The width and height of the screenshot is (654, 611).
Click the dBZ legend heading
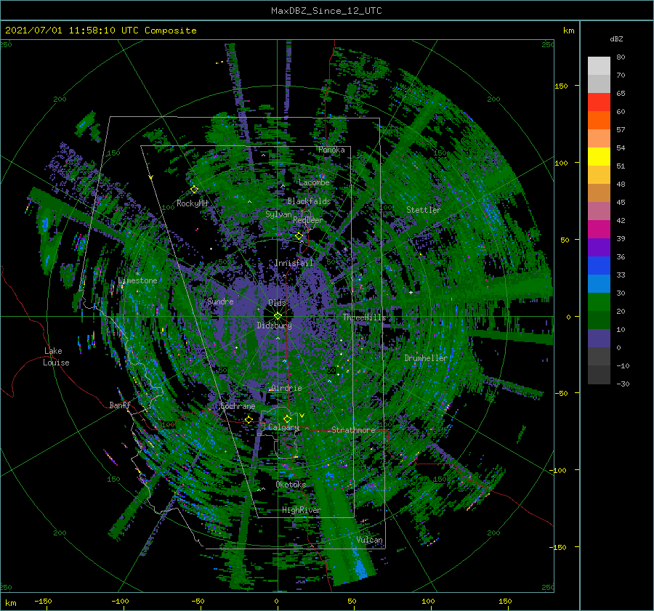pos(616,39)
